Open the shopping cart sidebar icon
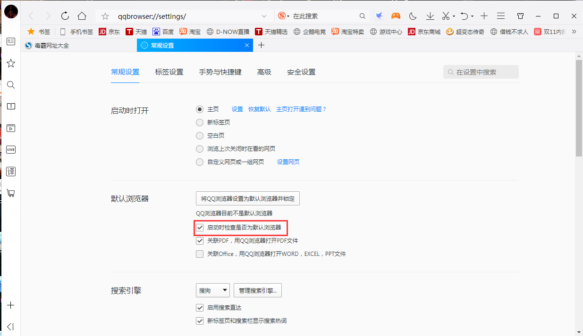The image size is (583, 336). [x=10, y=193]
